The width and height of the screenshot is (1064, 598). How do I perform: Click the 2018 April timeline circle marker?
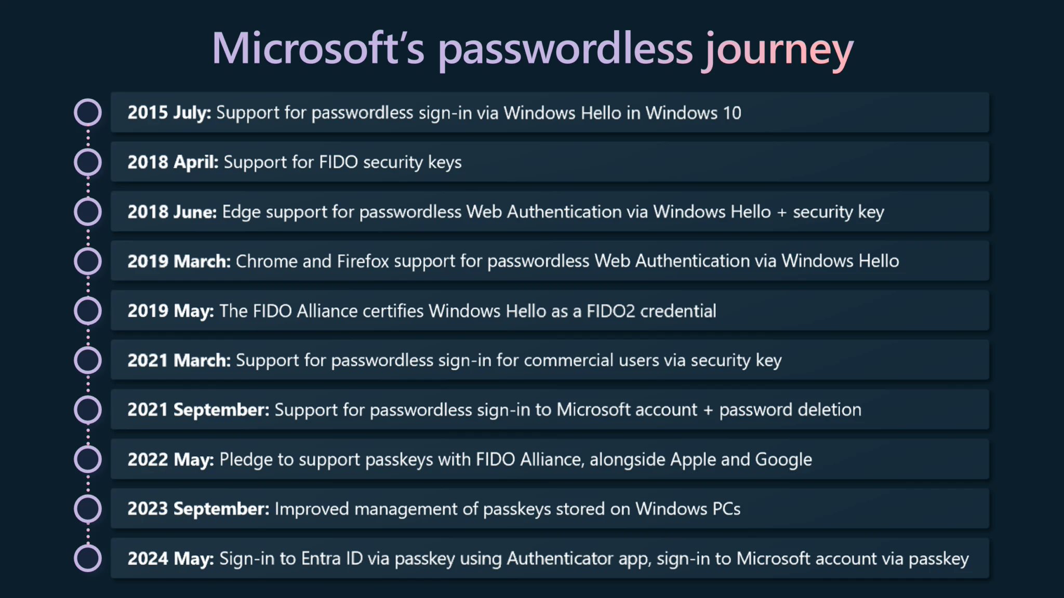click(x=88, y=162)
